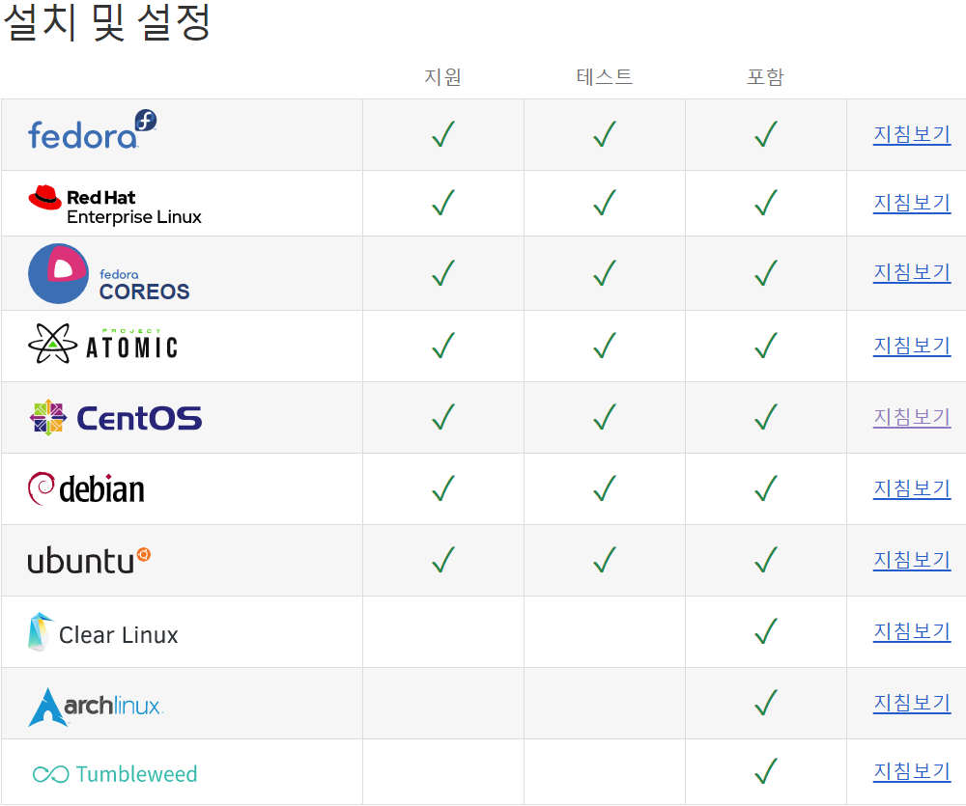Open 지침보기 link for Red Hat Enterprise Linux
The image size is (966, 806).
tap(912, 203)
